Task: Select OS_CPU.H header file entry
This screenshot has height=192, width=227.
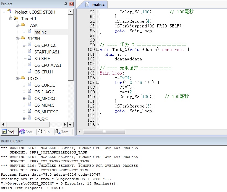Action: click(44, 72)
